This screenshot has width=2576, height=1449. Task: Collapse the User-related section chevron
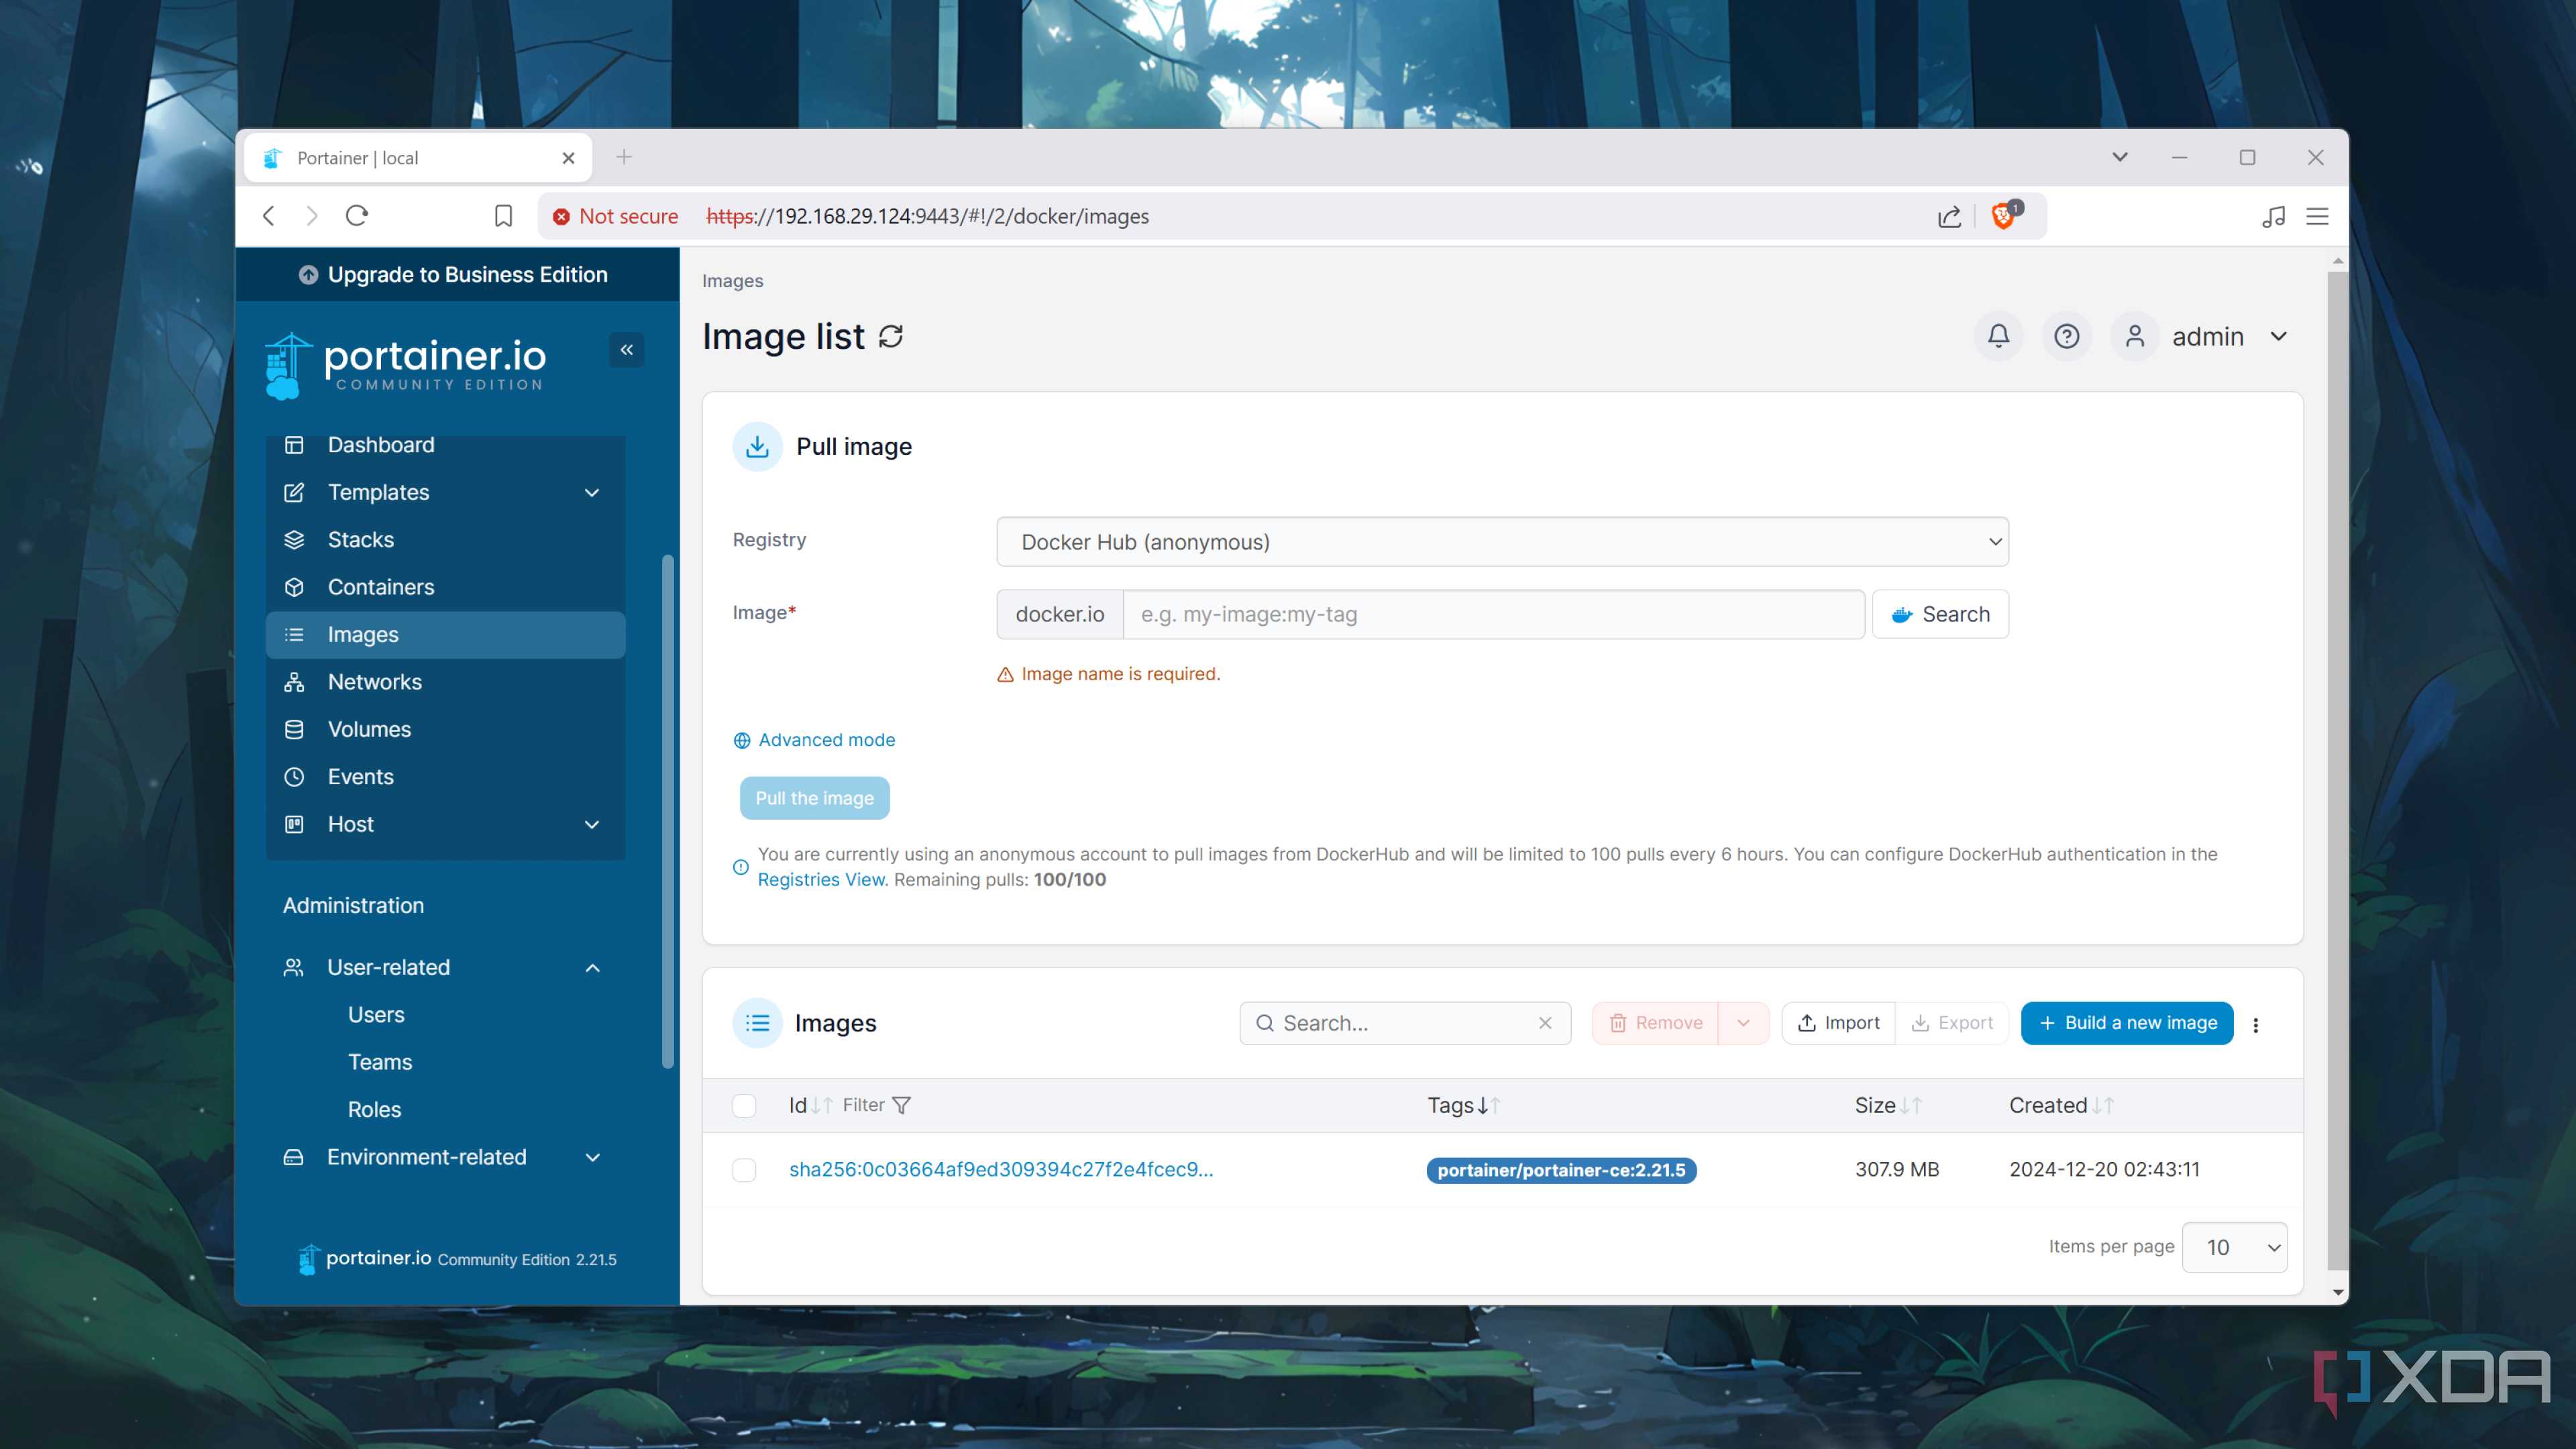pyautogui.click(x=592, y=968)
